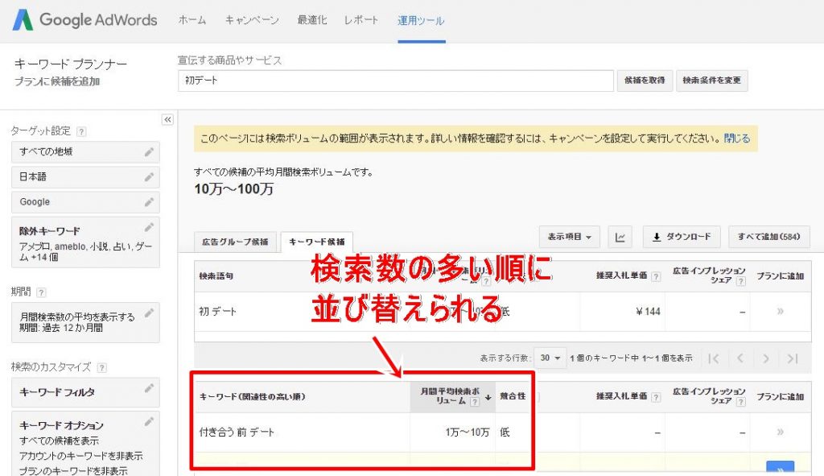Open the レポート menu
This screenshot has width=824, height=476.
[x=361, y=20]
